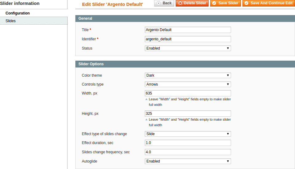295x169 pixels.
Task: Click into the Title input field
Action: click(x=188, y=30)
